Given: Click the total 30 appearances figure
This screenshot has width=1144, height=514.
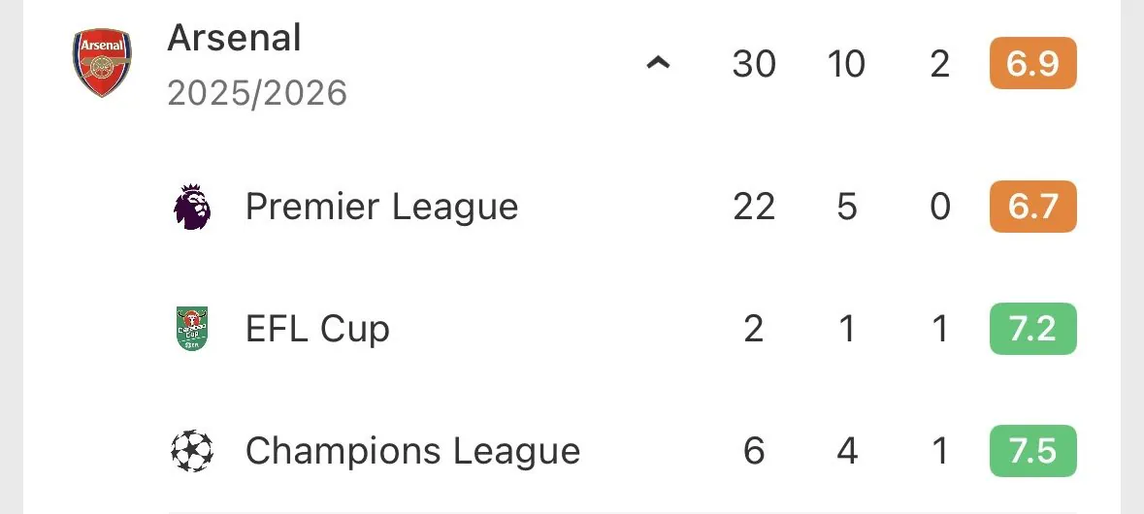Looking at the screenshot, I should pos(754,64).
